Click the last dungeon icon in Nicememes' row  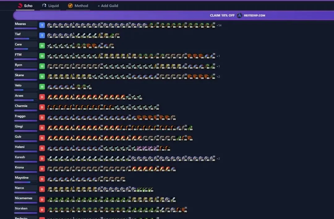click(173, 200)
